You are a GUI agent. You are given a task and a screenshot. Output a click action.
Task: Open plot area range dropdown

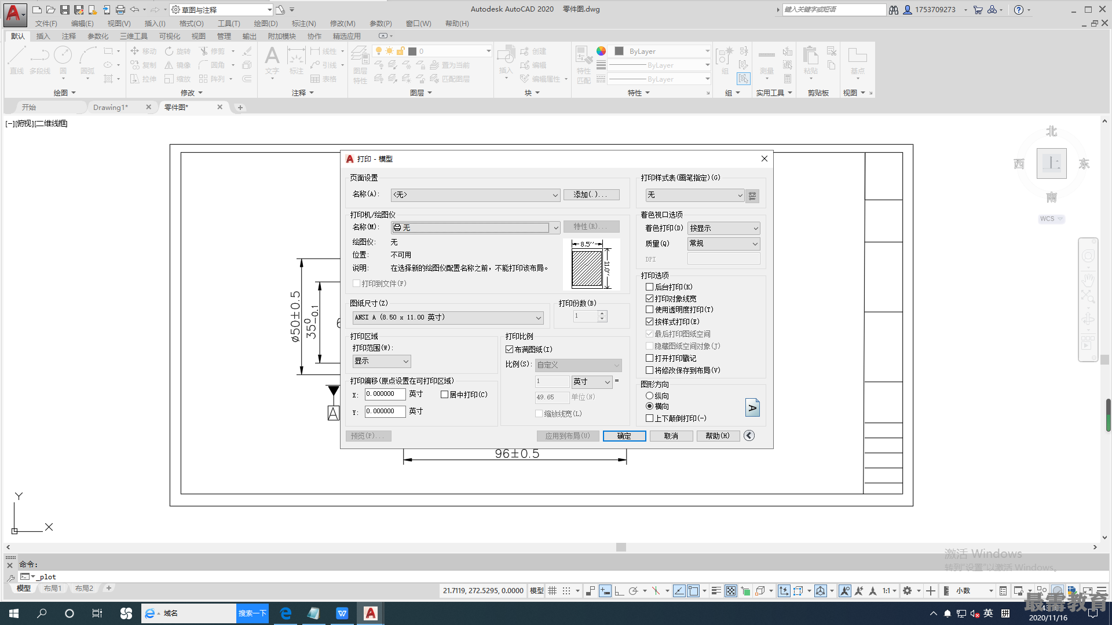382,361
